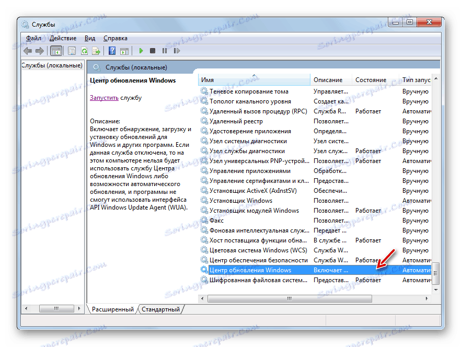Screen dimensions: 462x347
Task: Click gear icon beside Теневое копирование тома
Action: click(x=204, y=91)
